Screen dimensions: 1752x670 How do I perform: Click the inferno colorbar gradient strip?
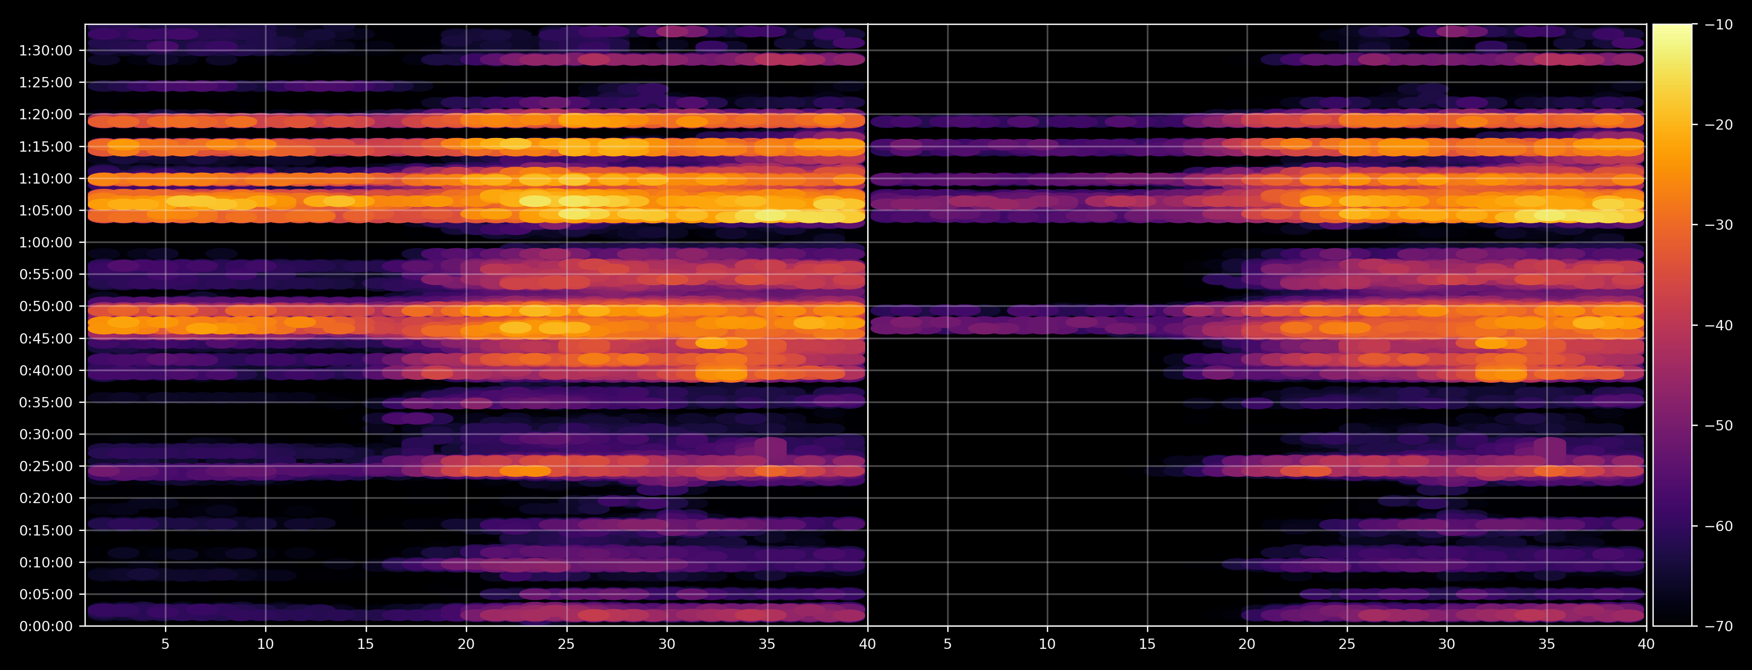(x=1672, y=325)
